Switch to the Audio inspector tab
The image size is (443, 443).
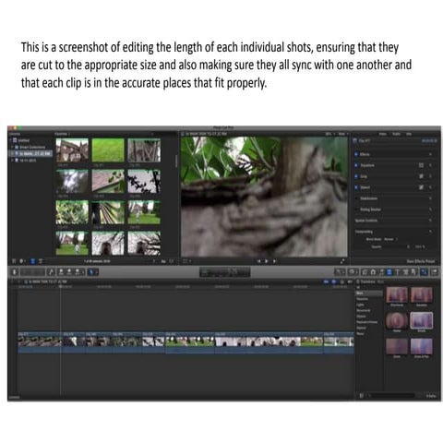[x=397, y=134]
